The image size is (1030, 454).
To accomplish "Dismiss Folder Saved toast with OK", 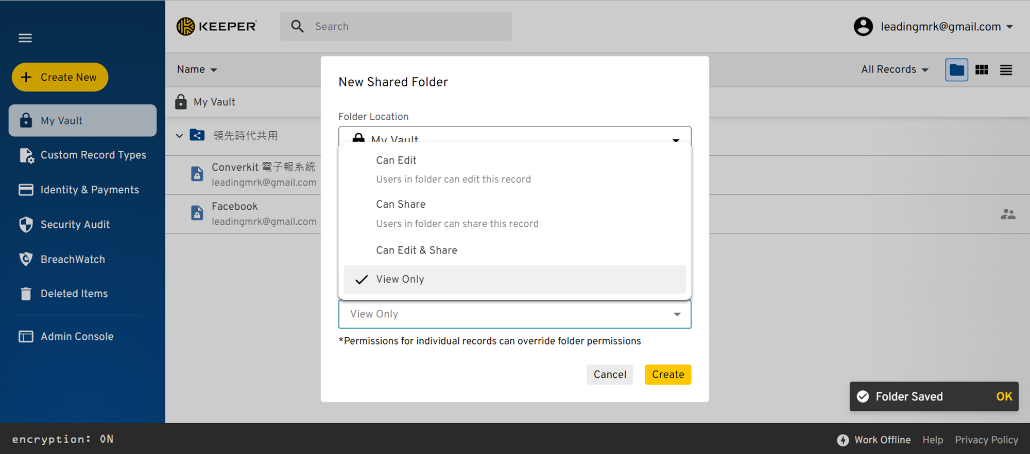I will point(1004,396).
